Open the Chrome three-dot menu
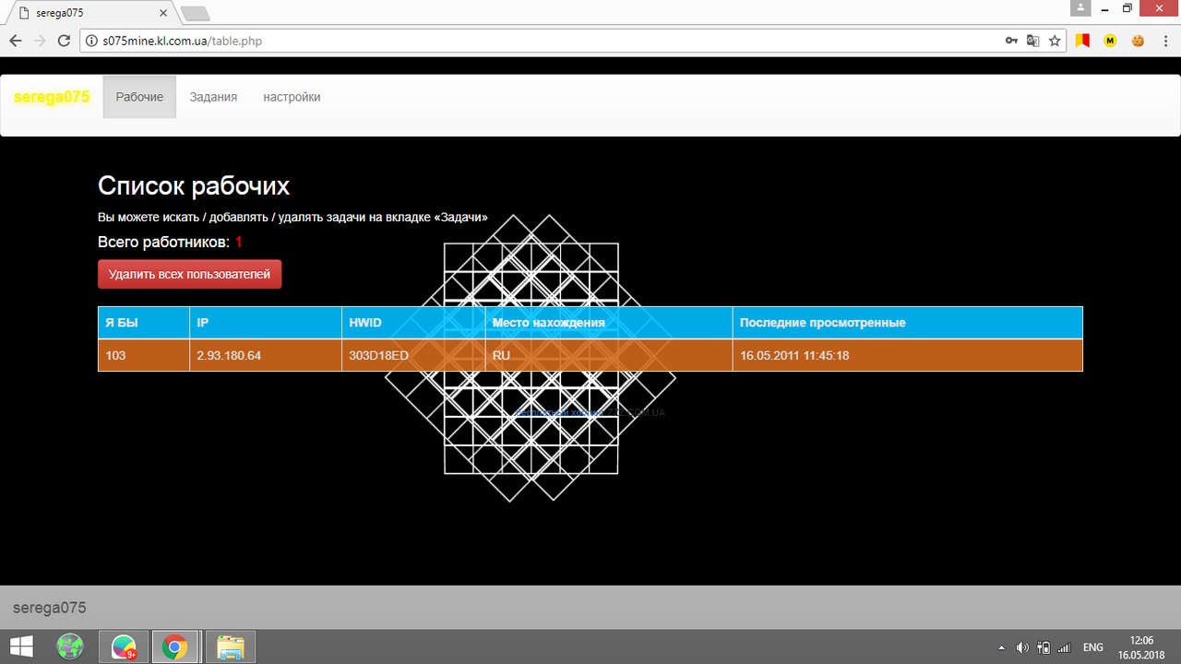 1165,41
